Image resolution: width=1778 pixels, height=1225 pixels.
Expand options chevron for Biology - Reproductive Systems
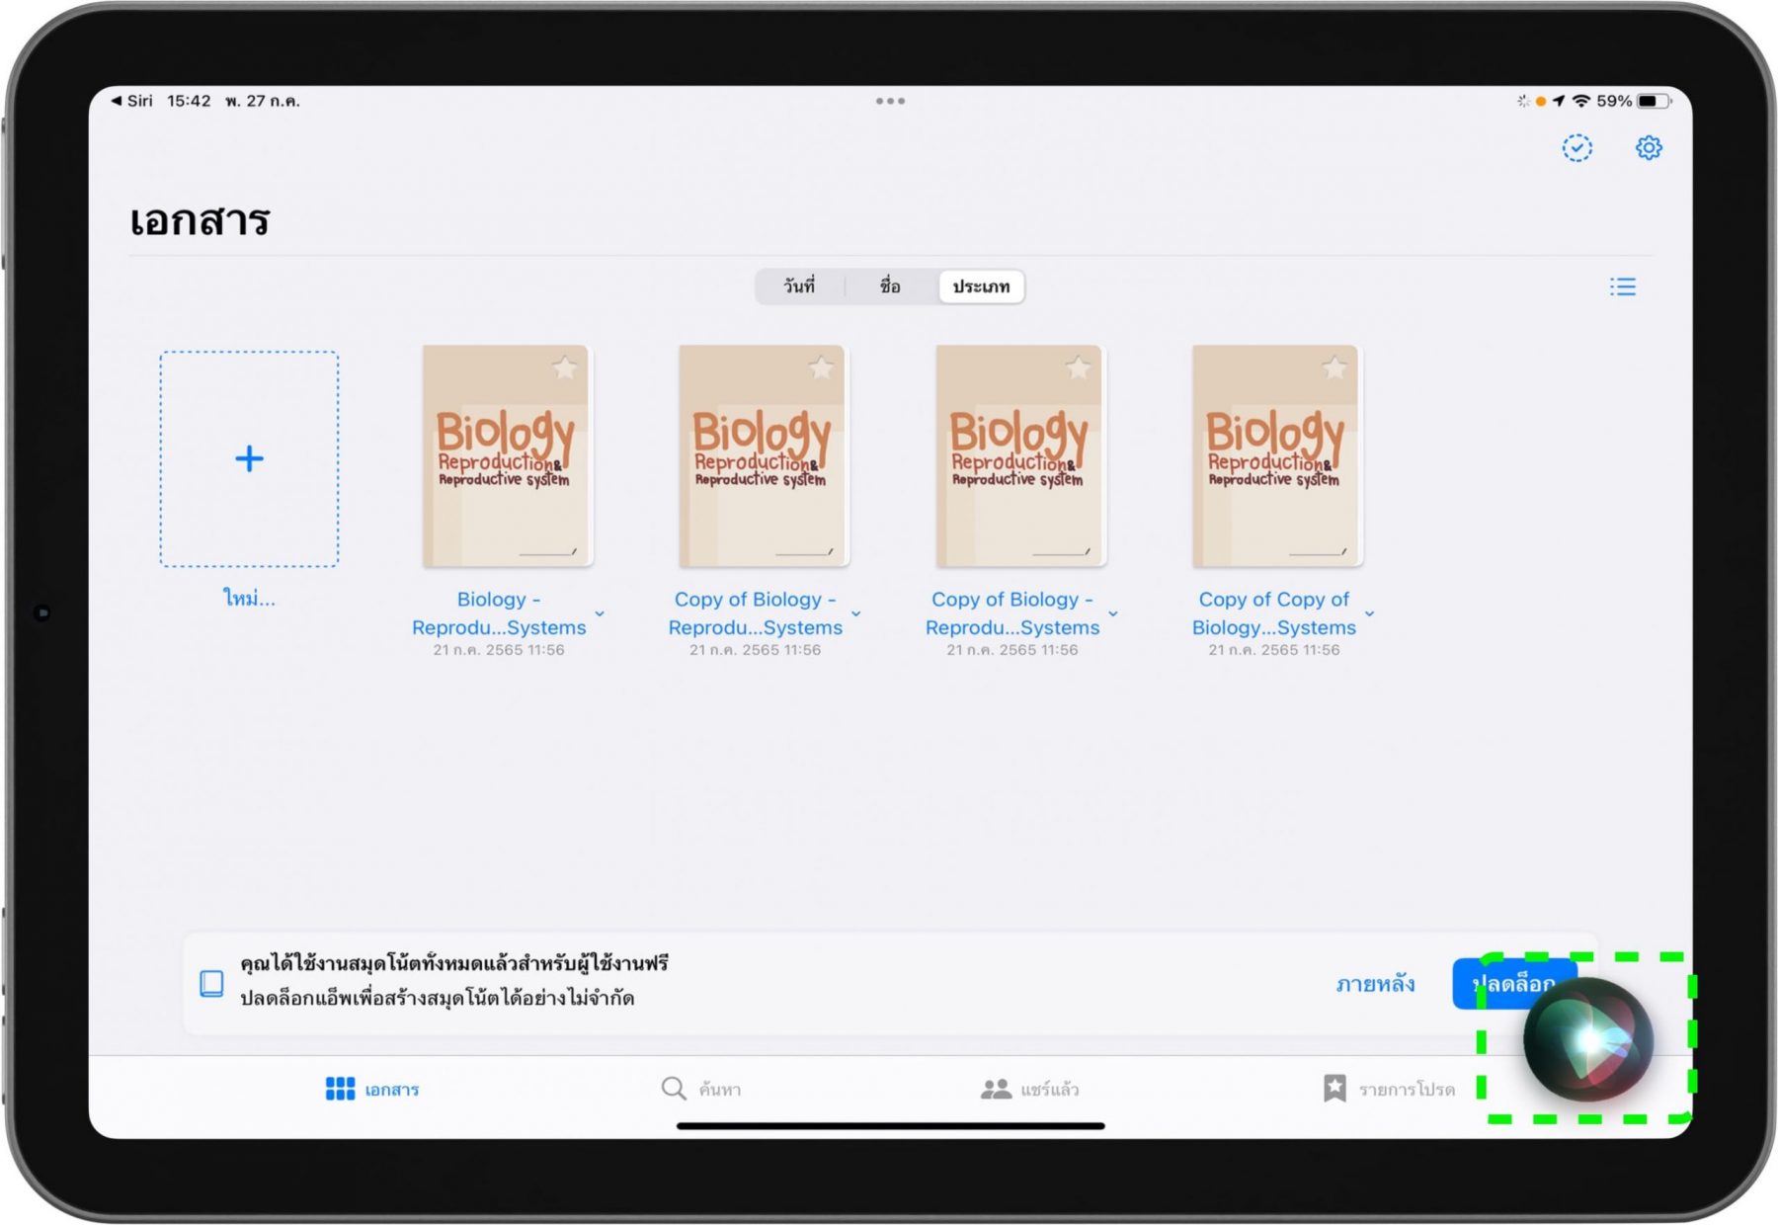(x=600, y=613)
